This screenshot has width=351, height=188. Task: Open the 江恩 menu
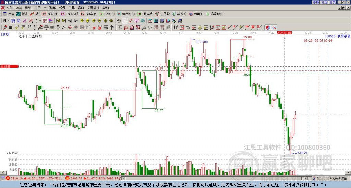point(38,8)
